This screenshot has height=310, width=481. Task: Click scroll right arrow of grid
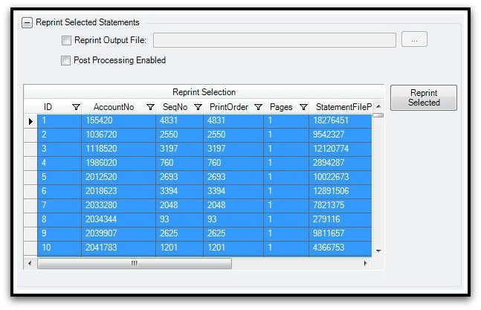365,263
